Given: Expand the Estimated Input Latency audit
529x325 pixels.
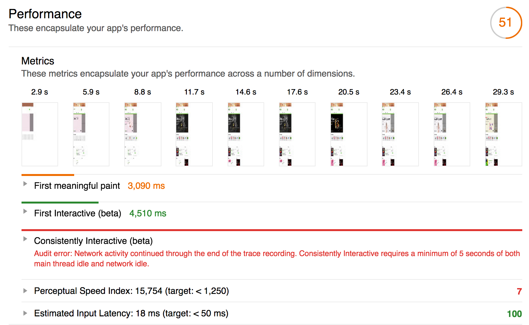Looking at the screenshot, I should tap(25, 313).
